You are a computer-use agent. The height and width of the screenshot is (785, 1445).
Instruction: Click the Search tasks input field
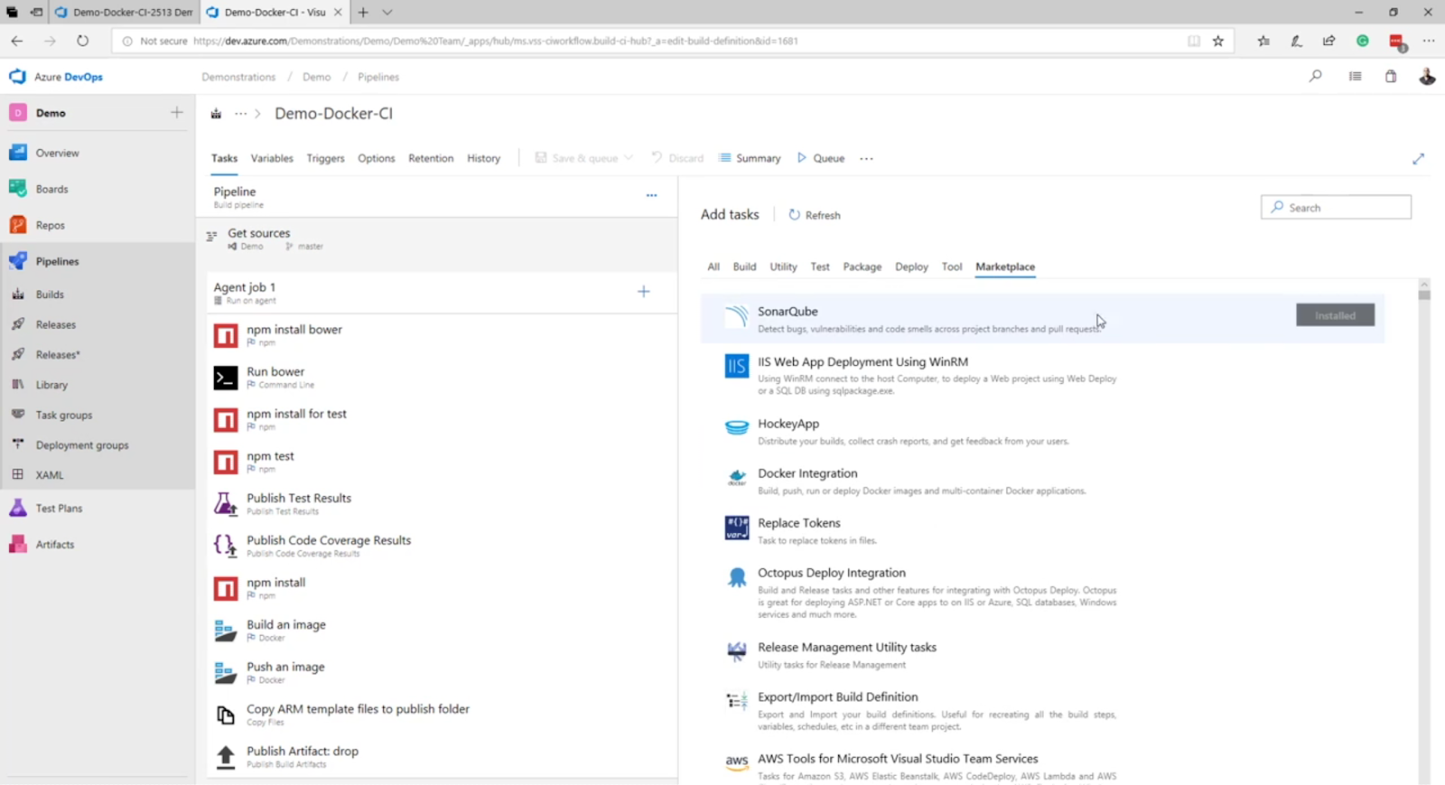[x=1336, y=207]
